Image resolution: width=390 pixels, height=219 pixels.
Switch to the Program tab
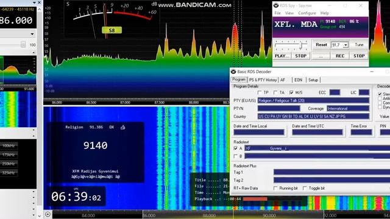(239, 80)
